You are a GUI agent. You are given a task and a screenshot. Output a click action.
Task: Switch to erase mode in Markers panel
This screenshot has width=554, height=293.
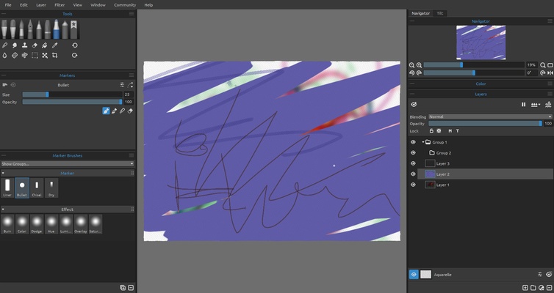point(130,111)
